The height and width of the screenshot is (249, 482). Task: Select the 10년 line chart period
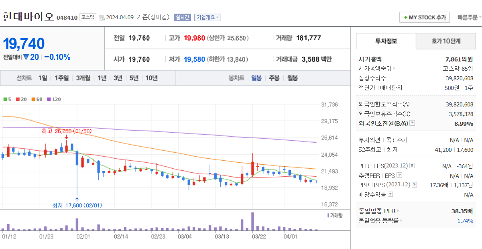coord(152,78)
